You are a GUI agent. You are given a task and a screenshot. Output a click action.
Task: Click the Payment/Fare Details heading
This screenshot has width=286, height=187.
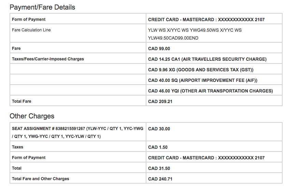click(42, 7)
